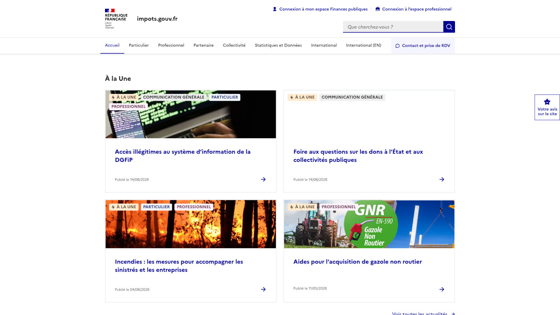Click PROFESSIONNEL tag on Accès illégitimes card
Screen dimensions: 560x315
[x=128, y=106]
